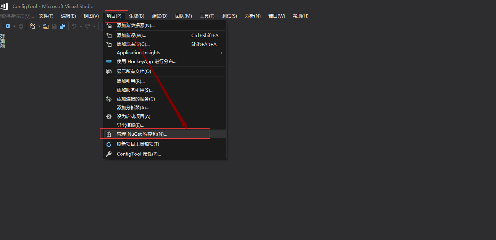The height and width of the screenshot is (240, 496).
Task: Select 设为启动项目(A) entry
Action: (x=165, y=117)
